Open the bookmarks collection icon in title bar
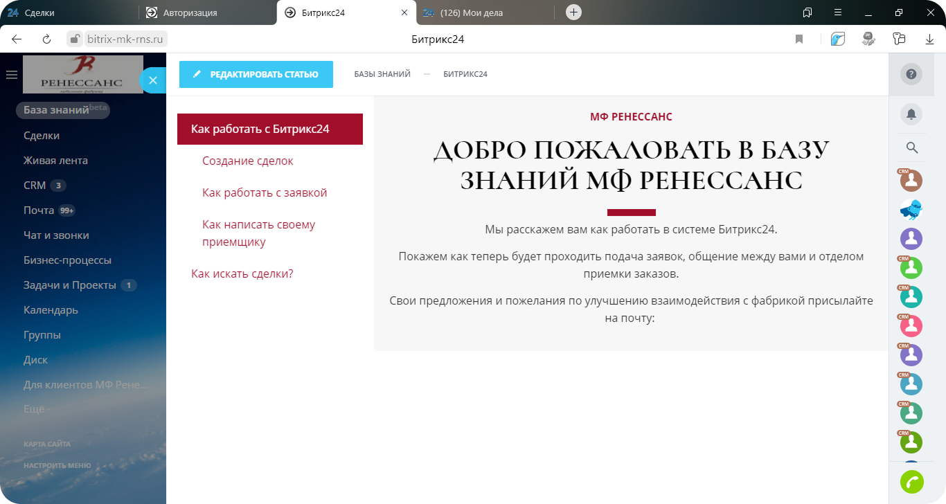946x504 pixels. (x=807, y=12)
